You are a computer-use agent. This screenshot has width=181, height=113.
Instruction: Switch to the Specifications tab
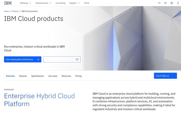pyautogui.click(x=37, y=76)
